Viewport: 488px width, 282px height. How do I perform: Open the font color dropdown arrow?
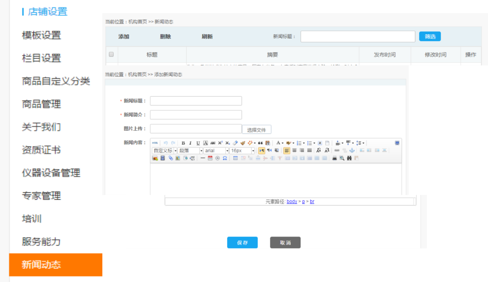(283, 143)
